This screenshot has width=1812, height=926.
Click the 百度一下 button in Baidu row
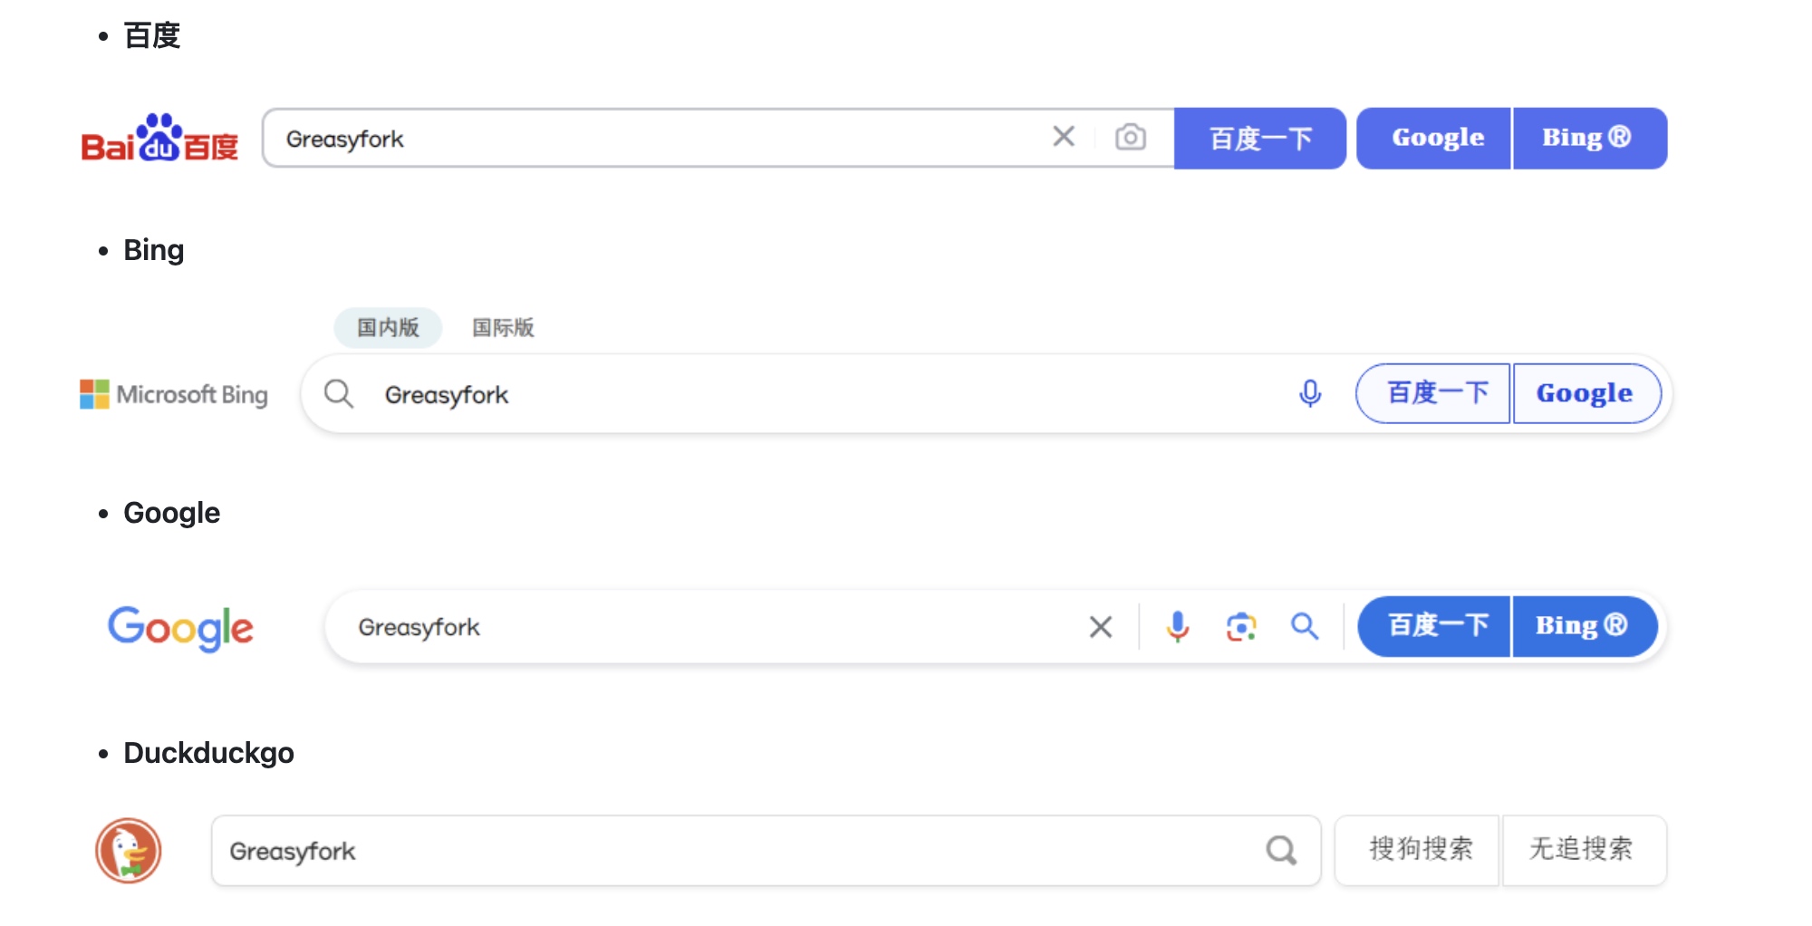coord(1260,139)
